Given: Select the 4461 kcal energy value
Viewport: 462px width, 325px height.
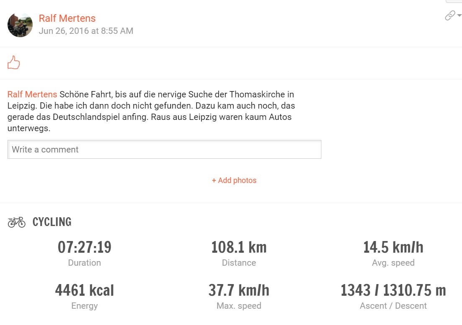Looking at the screenshot, I should pyautogui.click(x=85, y=290).
